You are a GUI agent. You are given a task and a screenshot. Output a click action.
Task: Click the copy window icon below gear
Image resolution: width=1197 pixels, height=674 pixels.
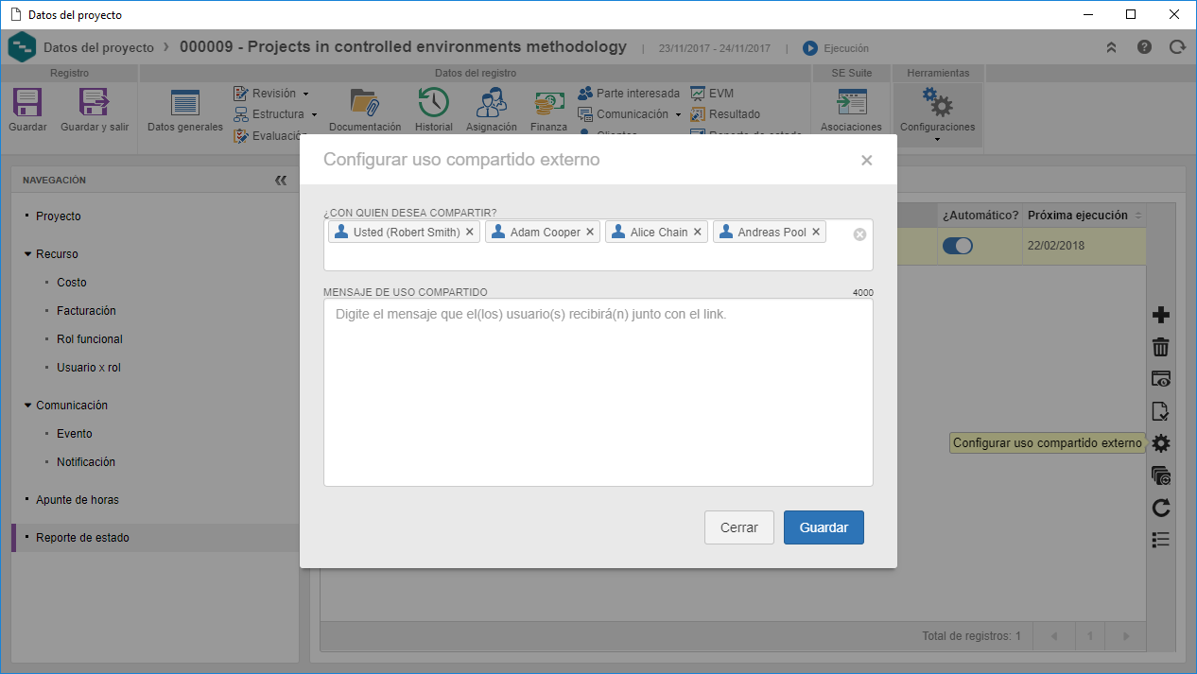click(1161, 475)
